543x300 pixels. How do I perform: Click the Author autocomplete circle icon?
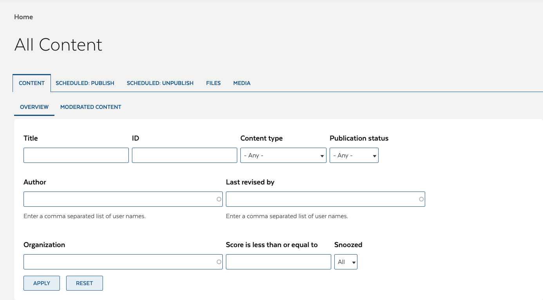coord(219,199)
